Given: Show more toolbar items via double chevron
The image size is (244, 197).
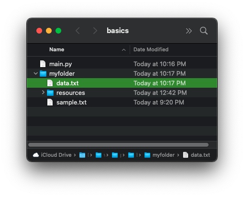Looking at the screenshot, I should point(189,31).
